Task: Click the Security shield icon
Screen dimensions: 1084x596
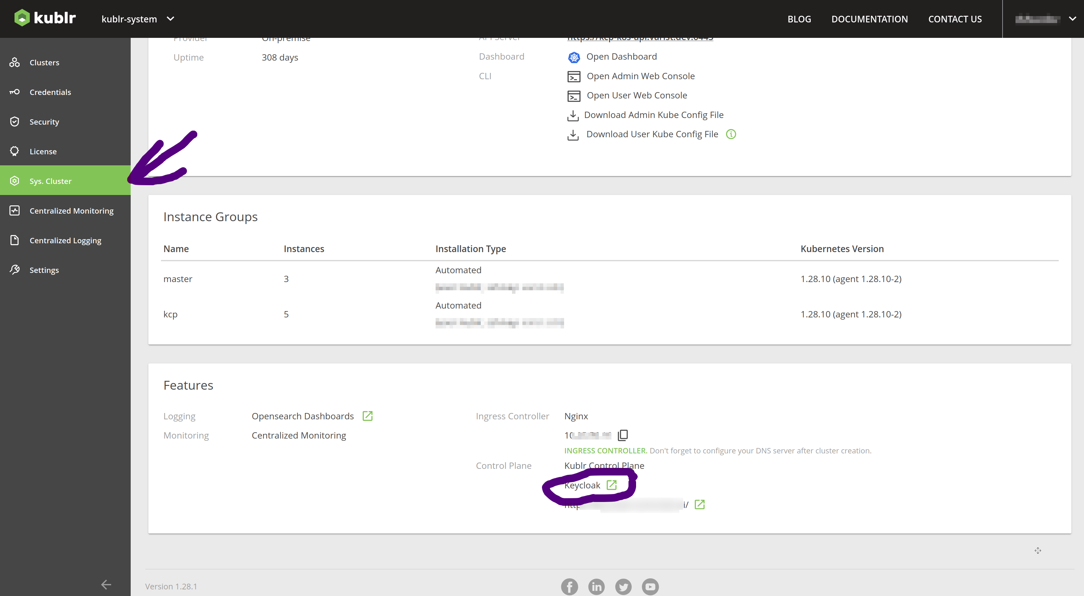Action: point(15,121)
